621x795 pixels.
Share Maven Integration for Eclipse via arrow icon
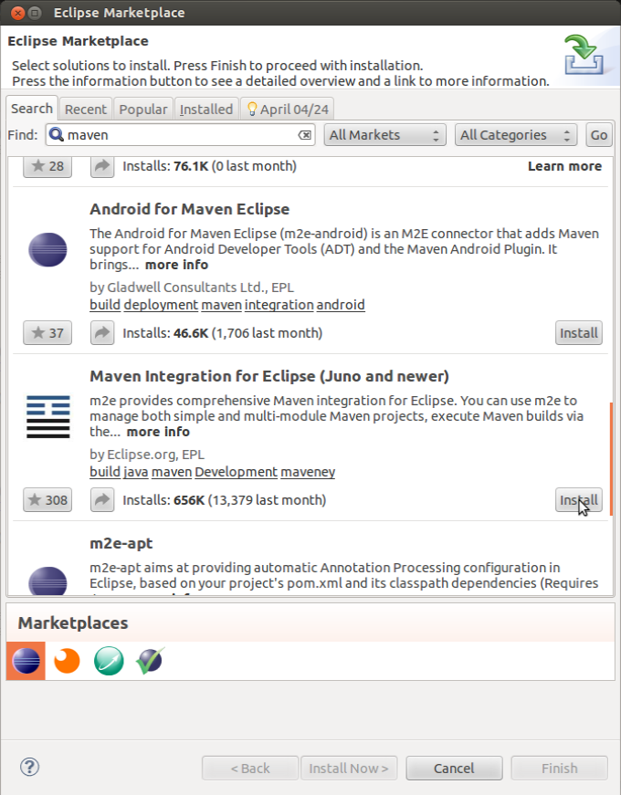102,500
